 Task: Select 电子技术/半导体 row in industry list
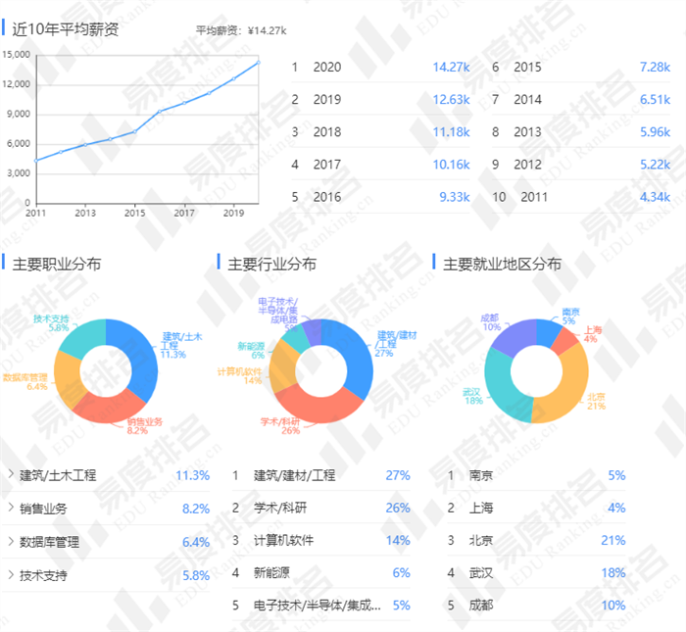pos(316,605)
